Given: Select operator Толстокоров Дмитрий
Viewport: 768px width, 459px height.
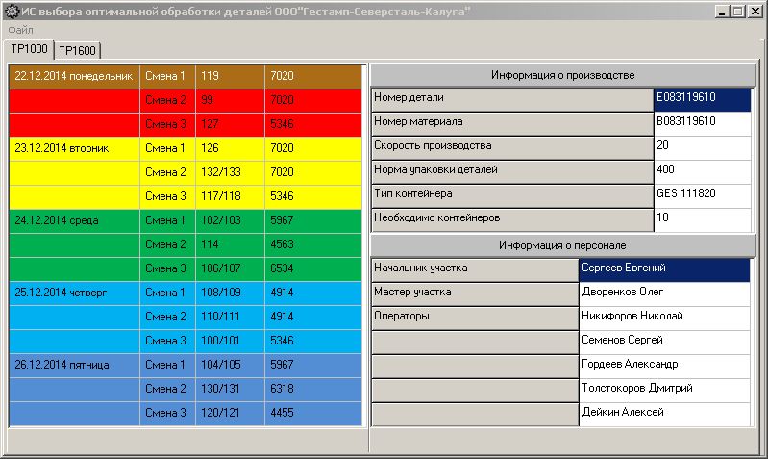Looking at the screenshot, I should [664, 391].
